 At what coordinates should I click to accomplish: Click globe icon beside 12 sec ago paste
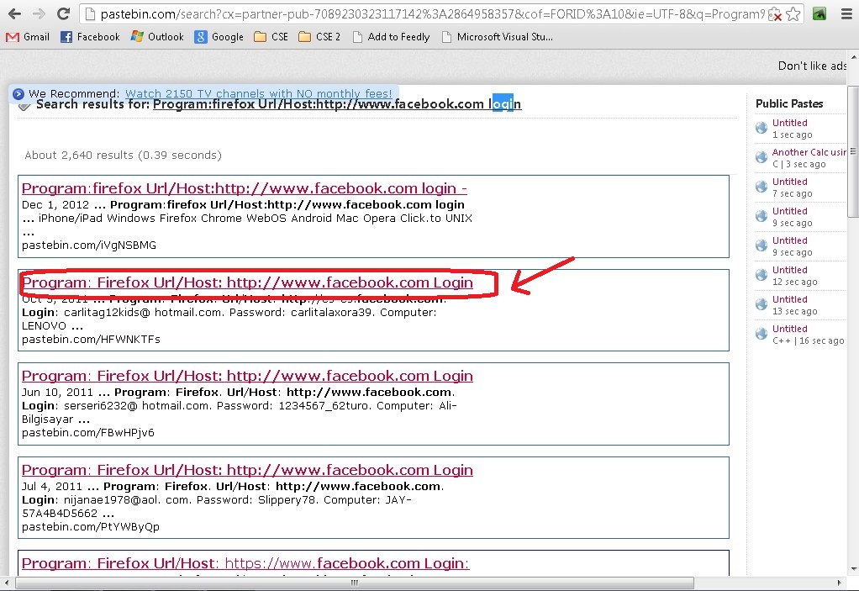[762, 275]
